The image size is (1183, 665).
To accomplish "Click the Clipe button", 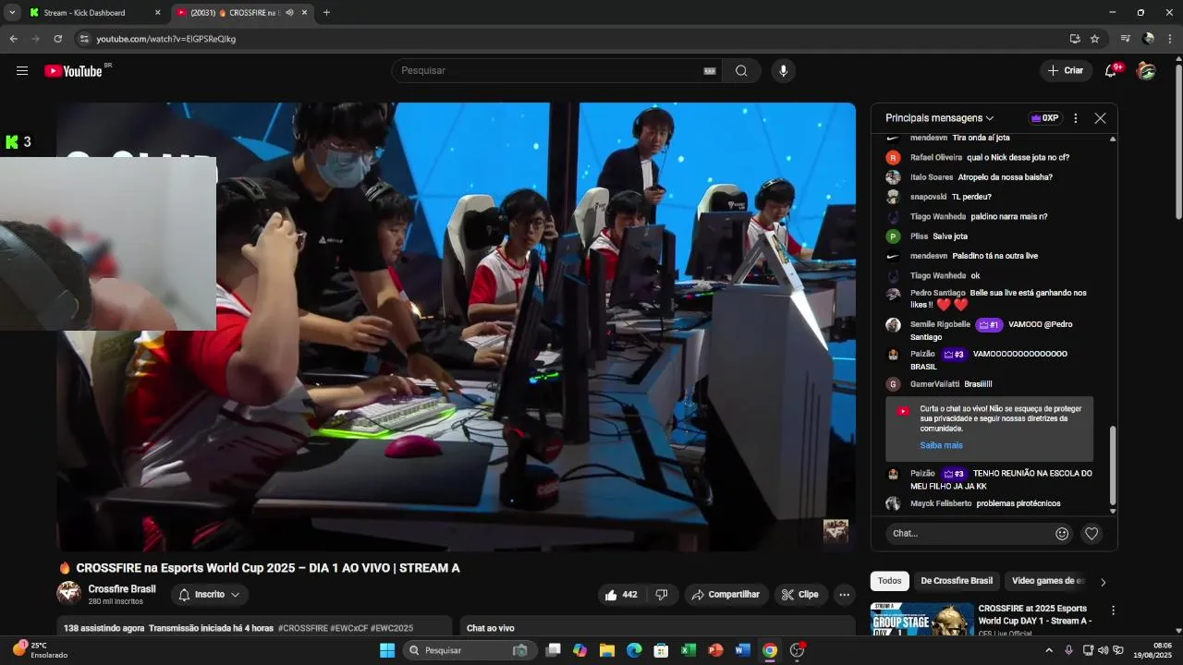I will pos(800,595).
